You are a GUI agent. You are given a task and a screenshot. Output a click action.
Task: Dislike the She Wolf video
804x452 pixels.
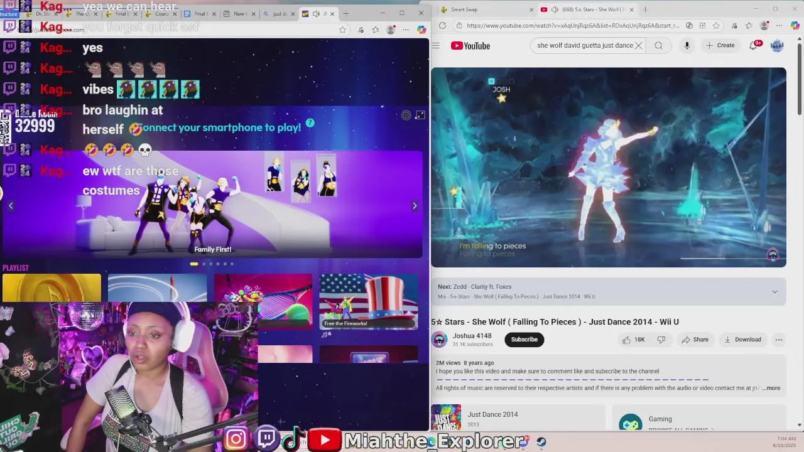[x=661, y=340]
